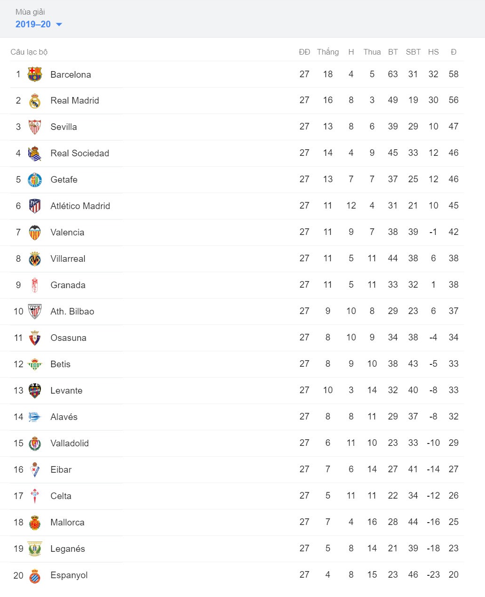Open the season selector labeled 2019–20
485x597 pixels.
[x=39, y=24]
